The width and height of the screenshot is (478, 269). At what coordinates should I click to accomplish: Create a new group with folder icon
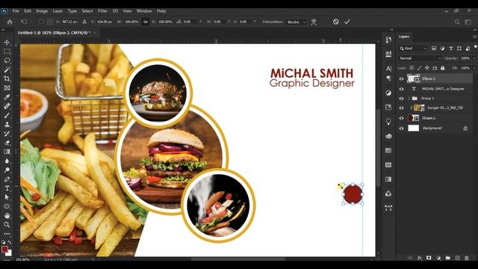(447, 258)
